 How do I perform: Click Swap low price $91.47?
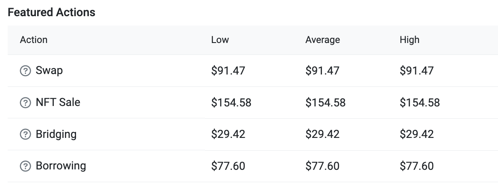pyautogui.click(x=228, y=71)
